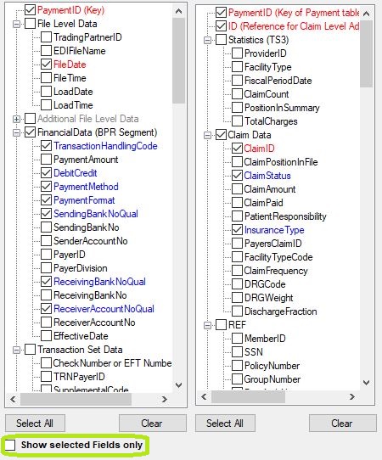Uncheck the Claim Data group checkbox

coord(221,135)
